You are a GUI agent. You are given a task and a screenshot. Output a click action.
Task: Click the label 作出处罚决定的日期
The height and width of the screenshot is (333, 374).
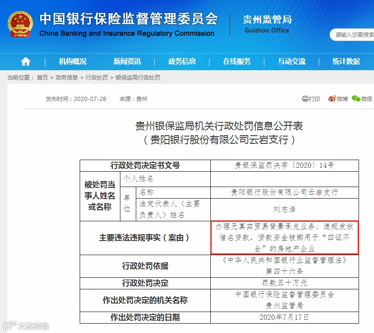145,317
